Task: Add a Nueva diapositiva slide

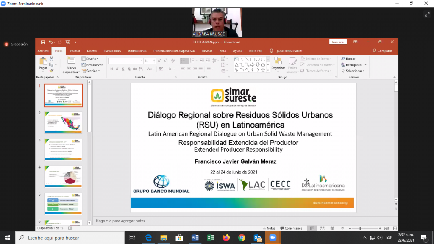Action: click(x=71, y=65)
